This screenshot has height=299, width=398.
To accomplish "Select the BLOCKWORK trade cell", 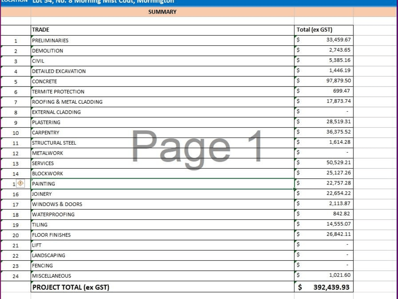I will coord(162,174).
